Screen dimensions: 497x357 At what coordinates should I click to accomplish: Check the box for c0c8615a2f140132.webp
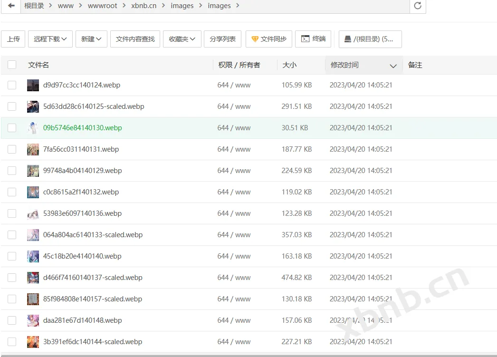click(x=12, y=192)
